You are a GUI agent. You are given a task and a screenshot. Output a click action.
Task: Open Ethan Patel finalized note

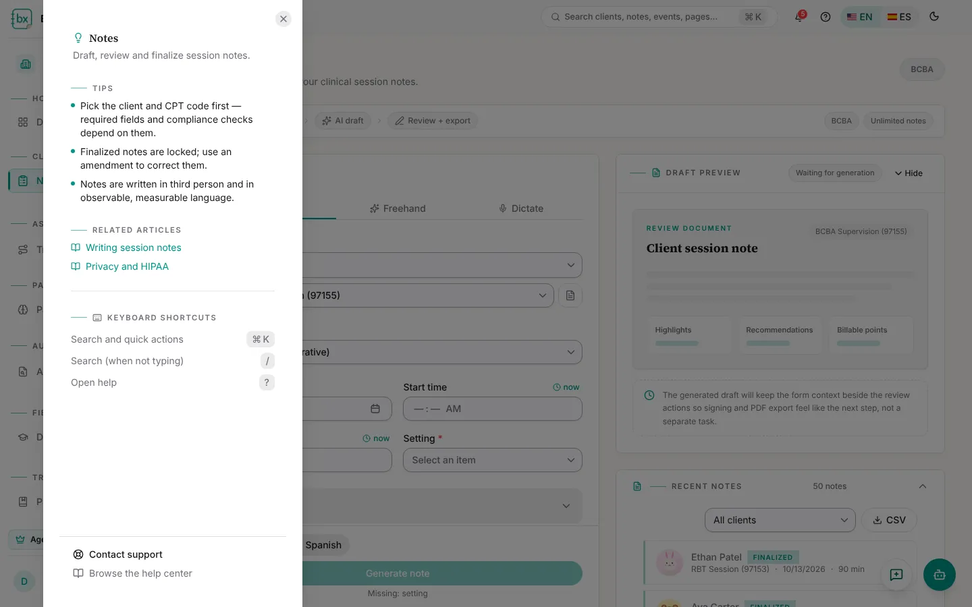tap(780, 562)
